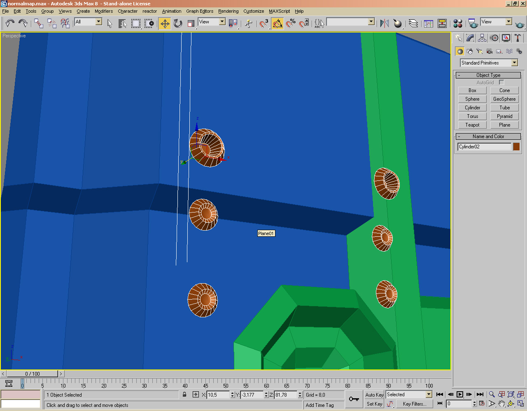Screen dimensions: 527x411
Task: Click the Teapot creation button
Action: 472,125
